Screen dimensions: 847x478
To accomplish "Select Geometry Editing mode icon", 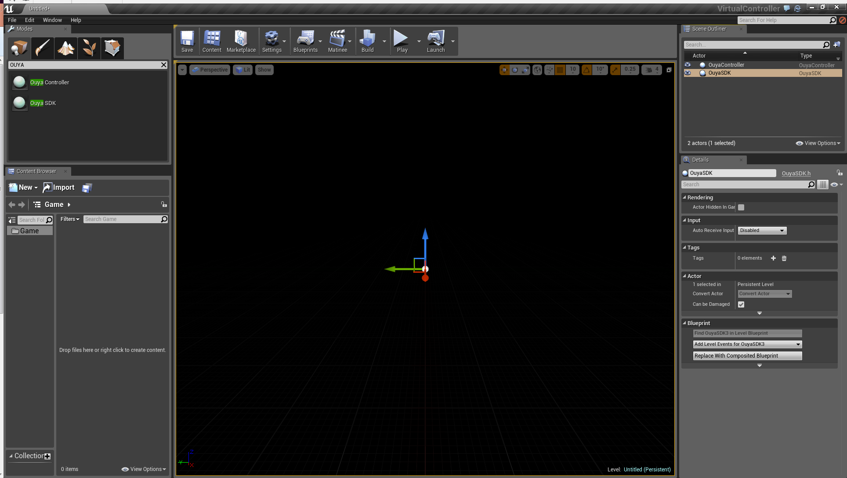I will click(112, 48).
